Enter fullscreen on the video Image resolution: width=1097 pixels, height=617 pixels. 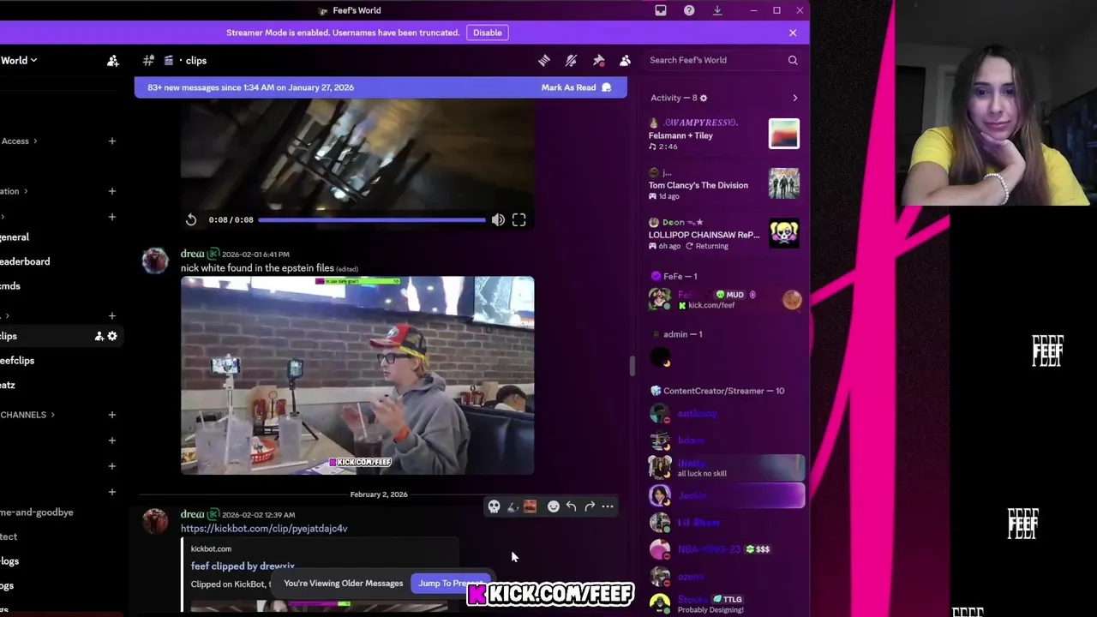(x=519, y=220)
